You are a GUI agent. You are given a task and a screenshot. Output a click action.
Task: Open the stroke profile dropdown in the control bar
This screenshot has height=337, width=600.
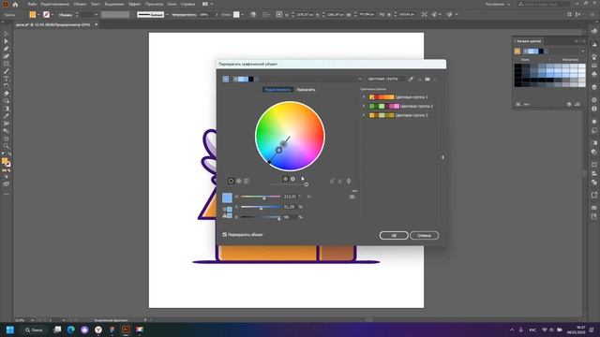click(x=167, y=15)
